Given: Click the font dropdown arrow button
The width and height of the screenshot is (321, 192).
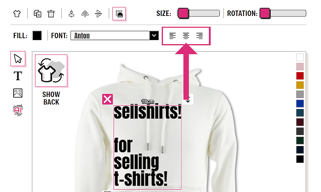Looking at the screenshot, I should [x=154, y=36].
